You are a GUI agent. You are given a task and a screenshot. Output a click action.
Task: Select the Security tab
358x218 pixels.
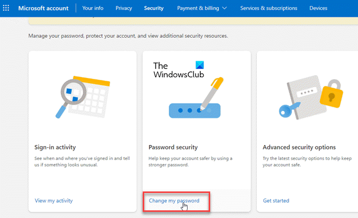click(153, 8)
